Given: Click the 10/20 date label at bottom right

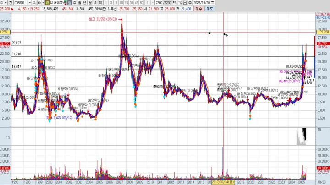Looking at the screenshot, I should 322,182.
